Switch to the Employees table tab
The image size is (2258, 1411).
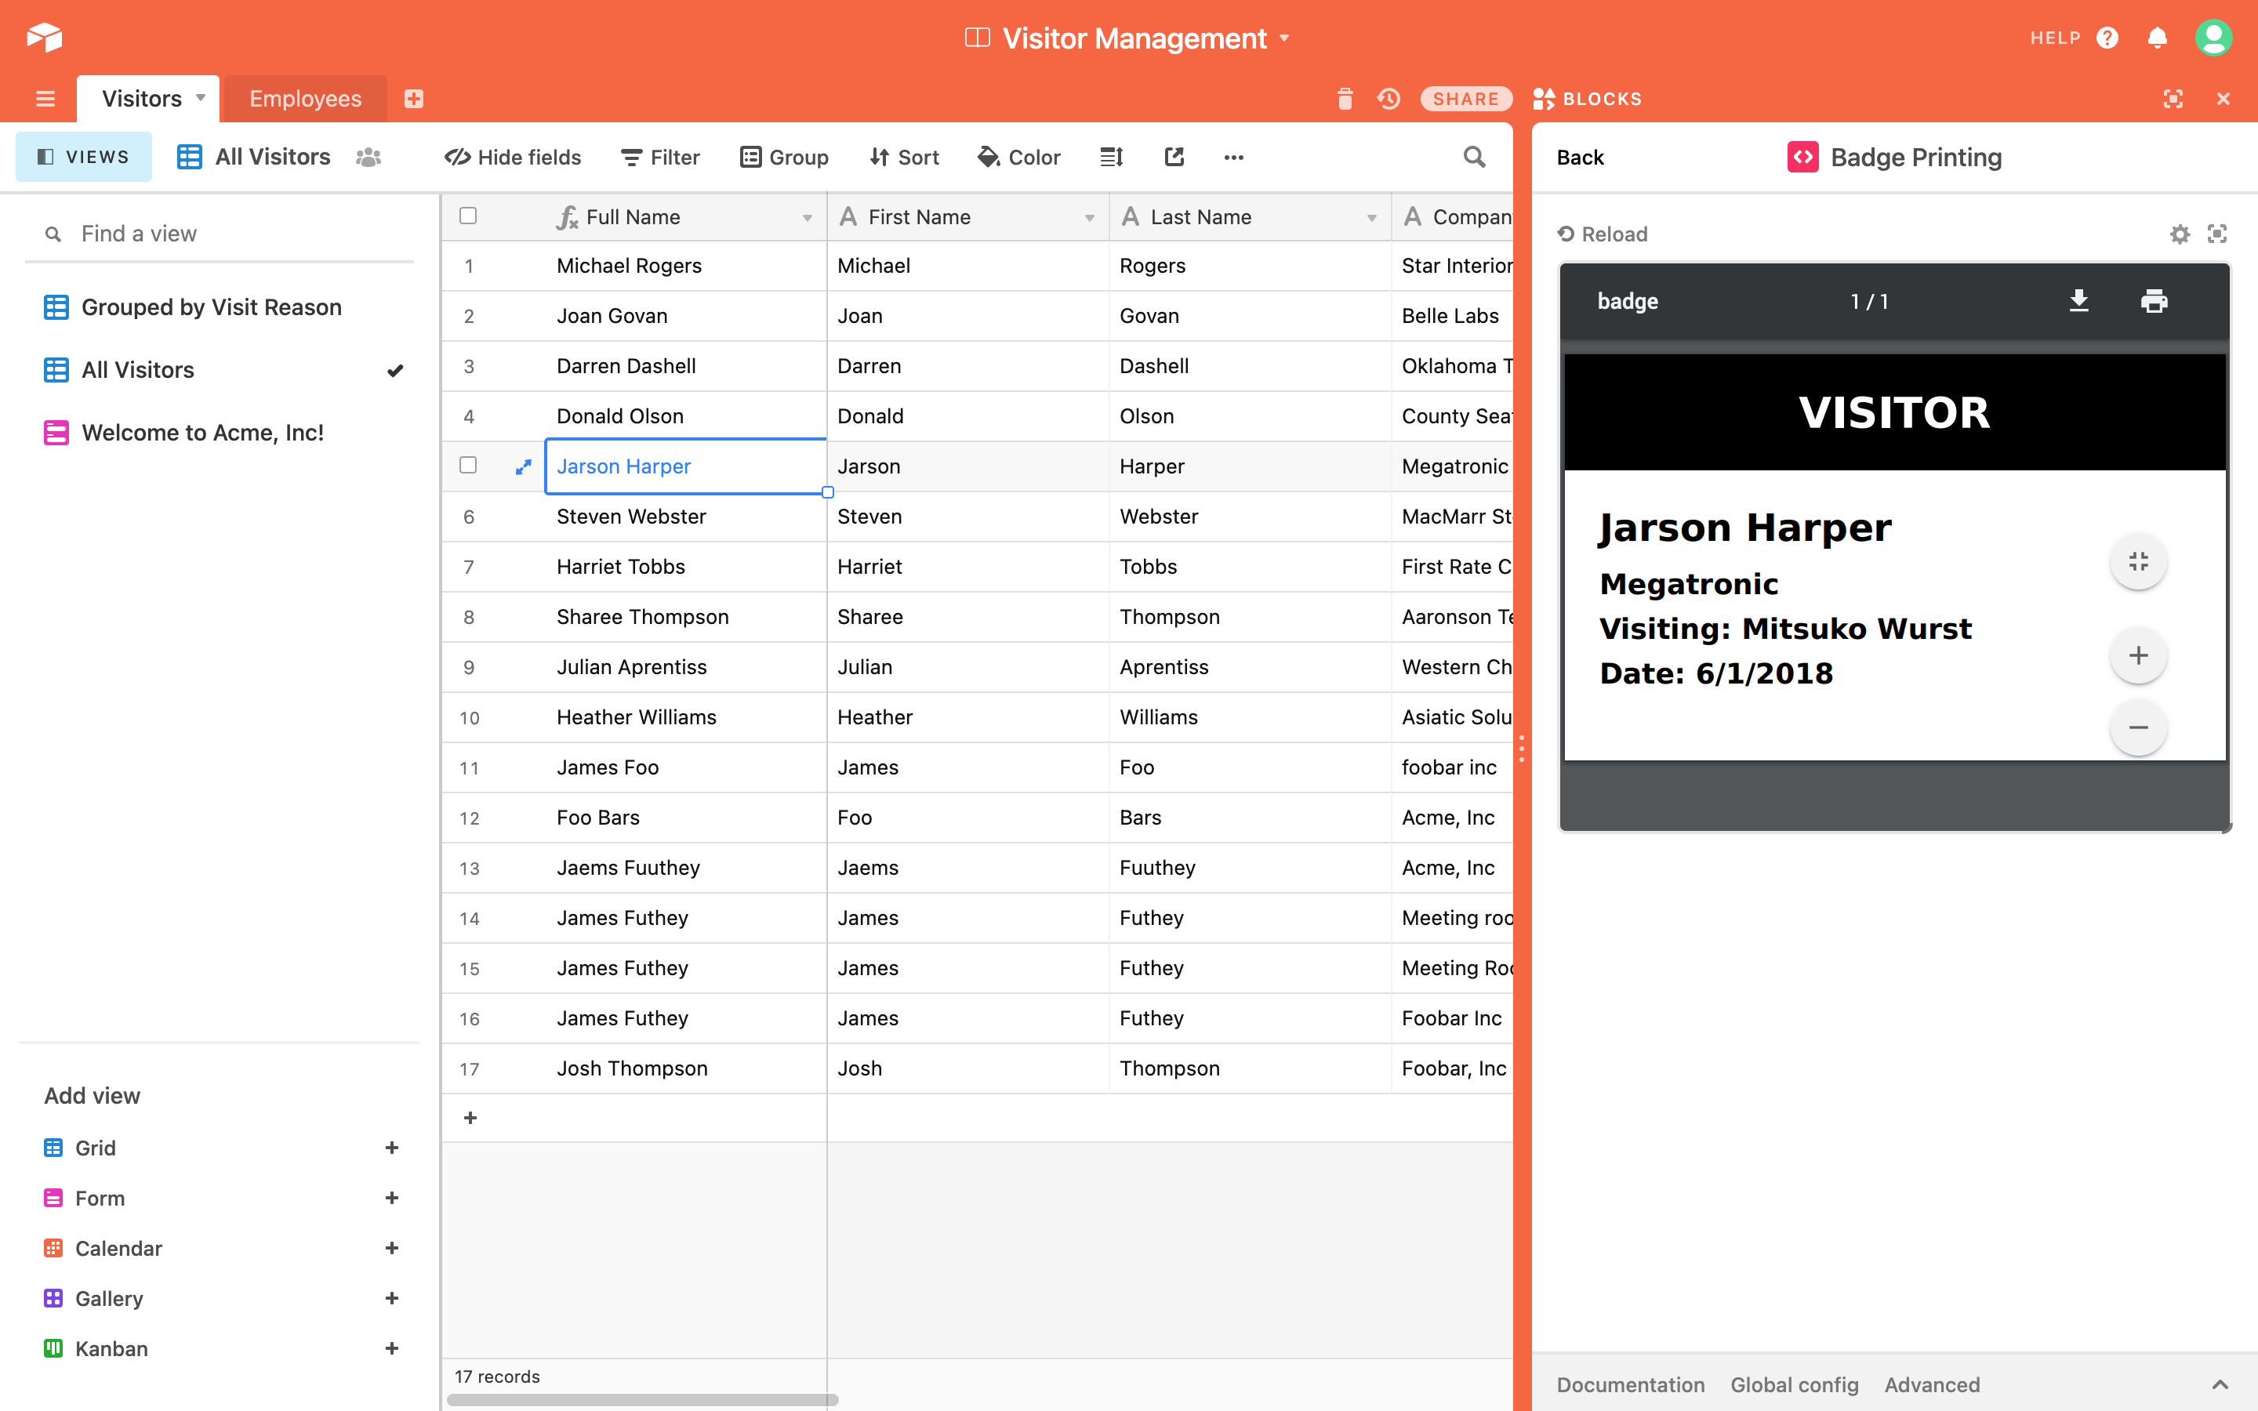(x=305, y=99)
